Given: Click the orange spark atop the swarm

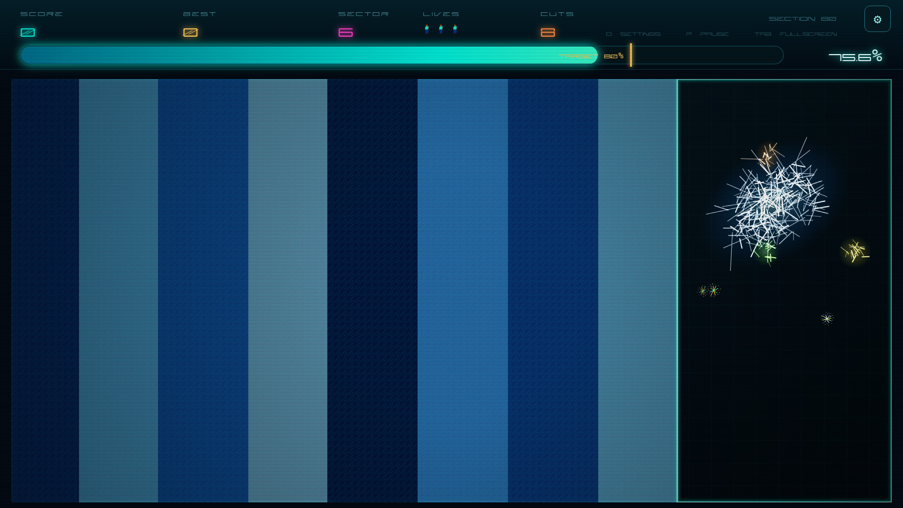Looking at the screenshot, I should (768, 156).
